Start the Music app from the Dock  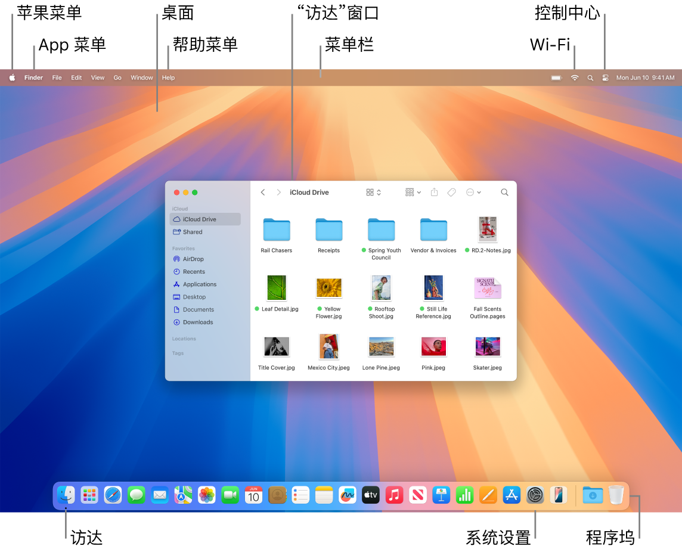point(394,495)
